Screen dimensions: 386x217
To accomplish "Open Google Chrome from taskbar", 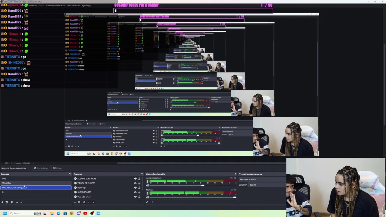I will click(72, 213).
